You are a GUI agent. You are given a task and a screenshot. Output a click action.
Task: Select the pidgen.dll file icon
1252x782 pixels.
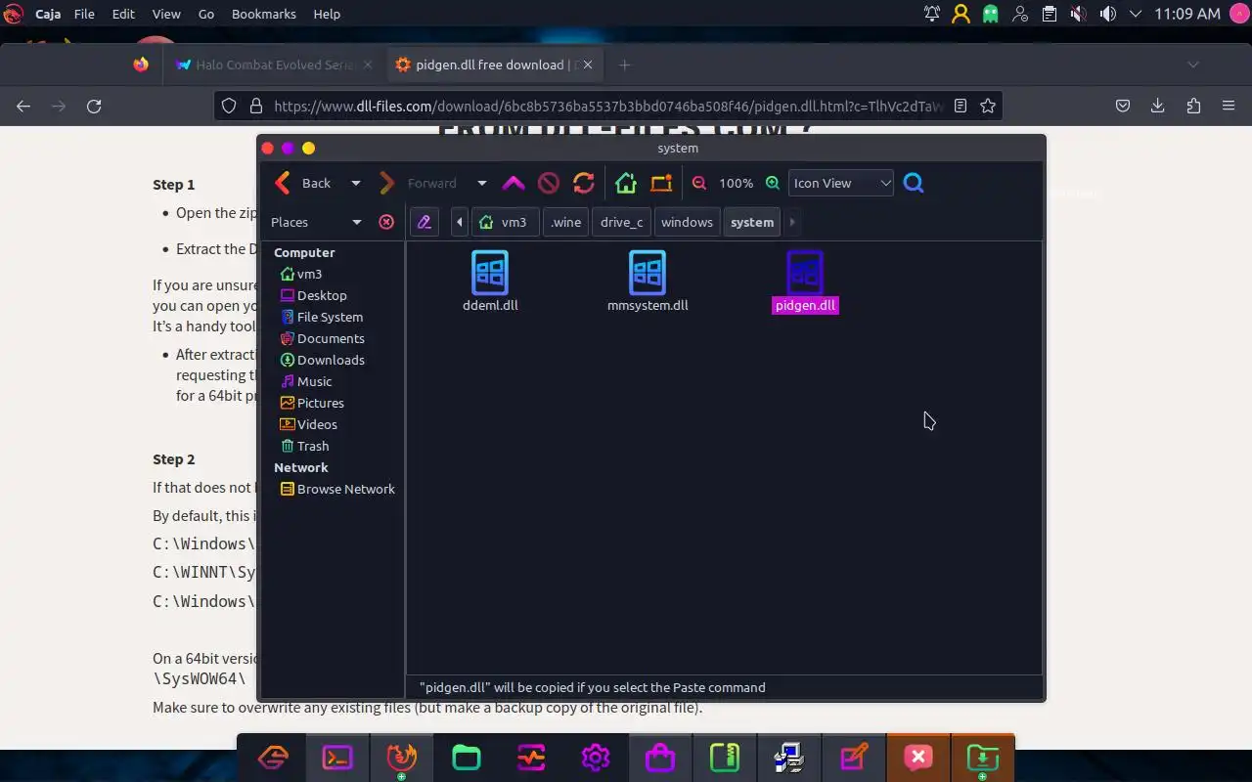point(805,273)
